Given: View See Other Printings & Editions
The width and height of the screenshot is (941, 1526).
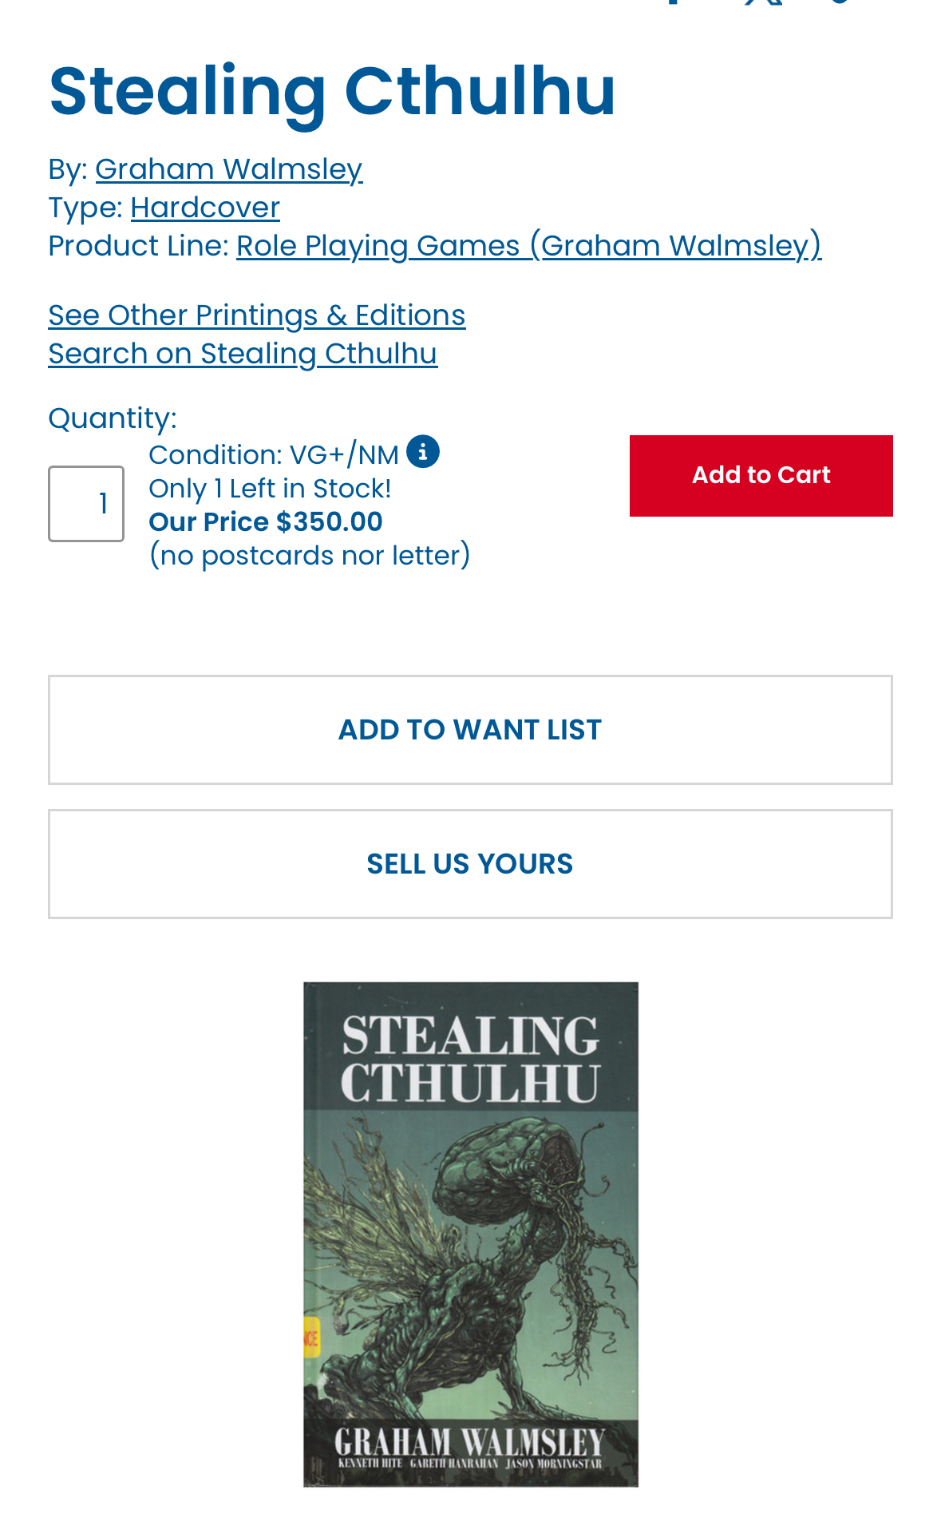Looking at the screenshot, I should [256, 315].
